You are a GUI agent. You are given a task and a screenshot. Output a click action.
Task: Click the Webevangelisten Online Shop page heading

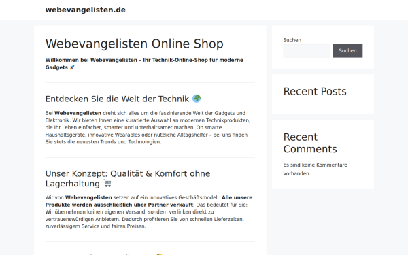click(134, 44)
